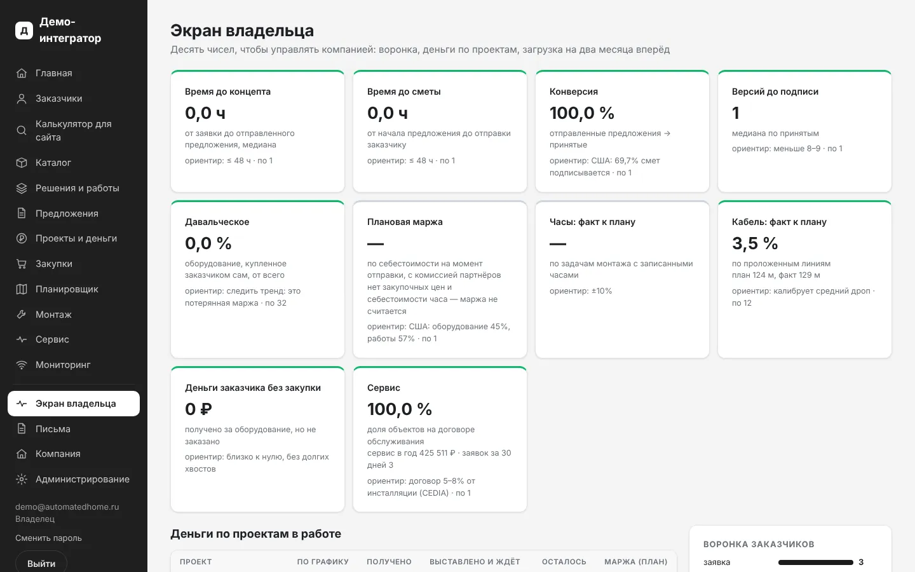Click the layers icon beside Решения и работы
Image resolution: width=915 pixels, height=572 pixels.
click(22, 188)
